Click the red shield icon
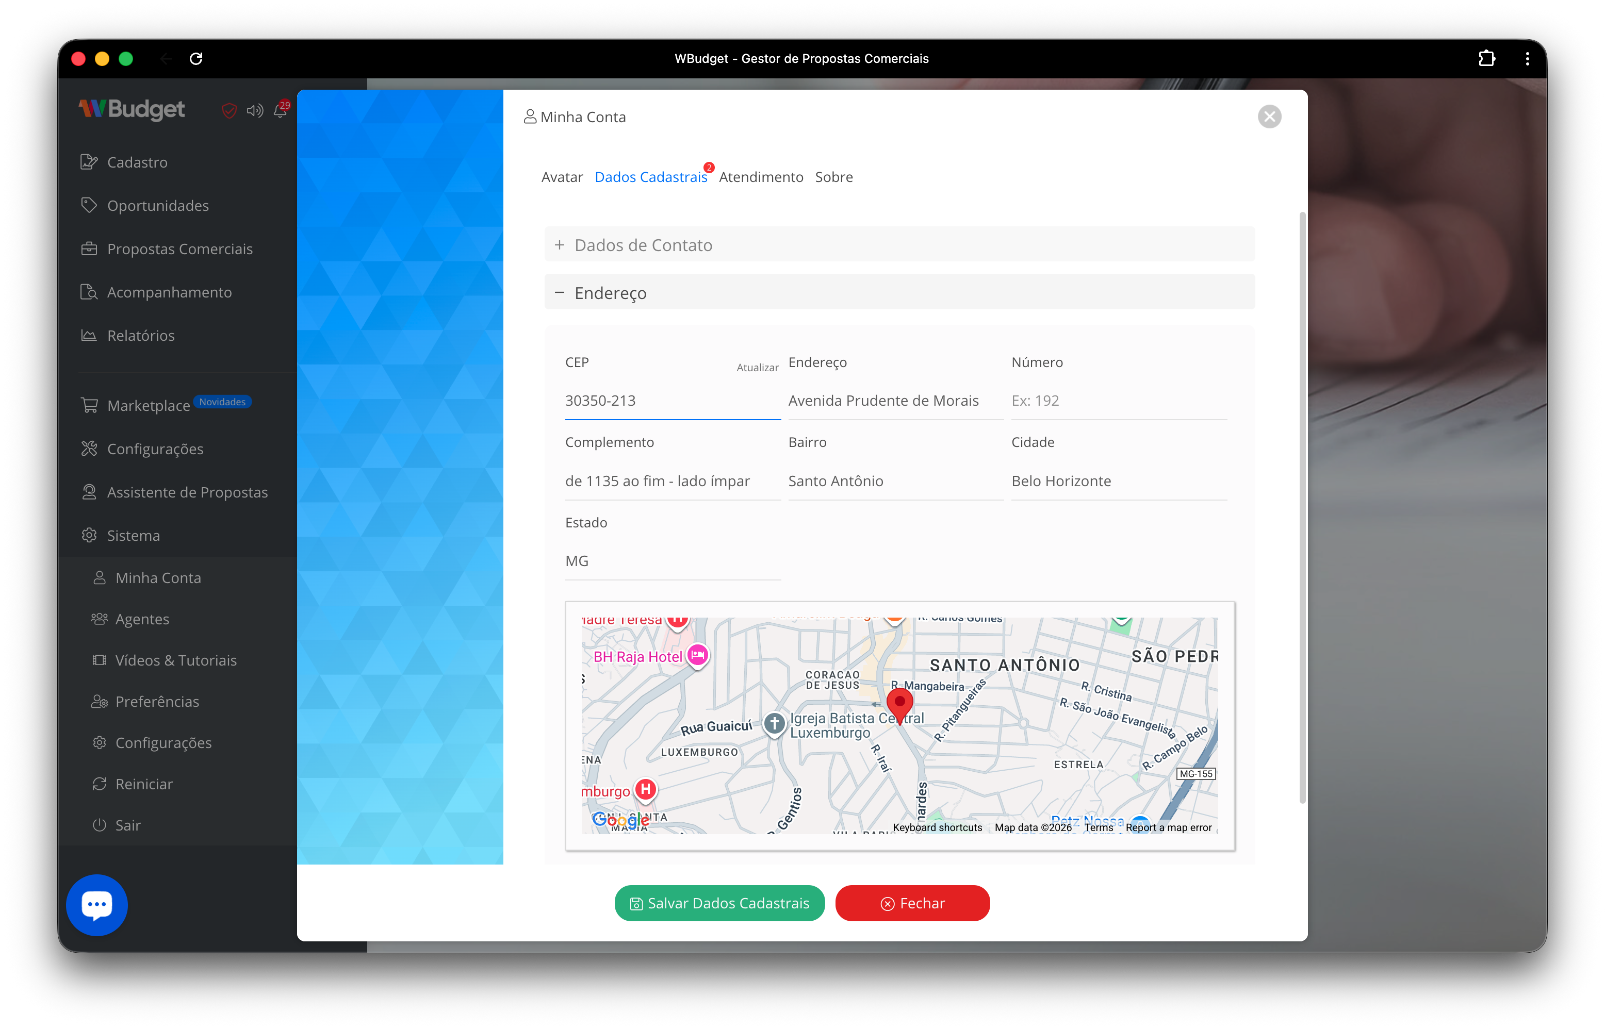The width and height of the screenshot is (1605, 1029). tap(228, 111)
